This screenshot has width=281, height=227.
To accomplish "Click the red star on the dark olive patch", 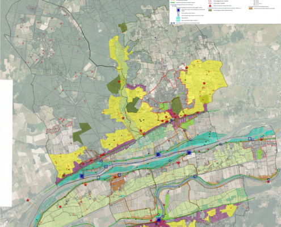I will tap(119, 81).
